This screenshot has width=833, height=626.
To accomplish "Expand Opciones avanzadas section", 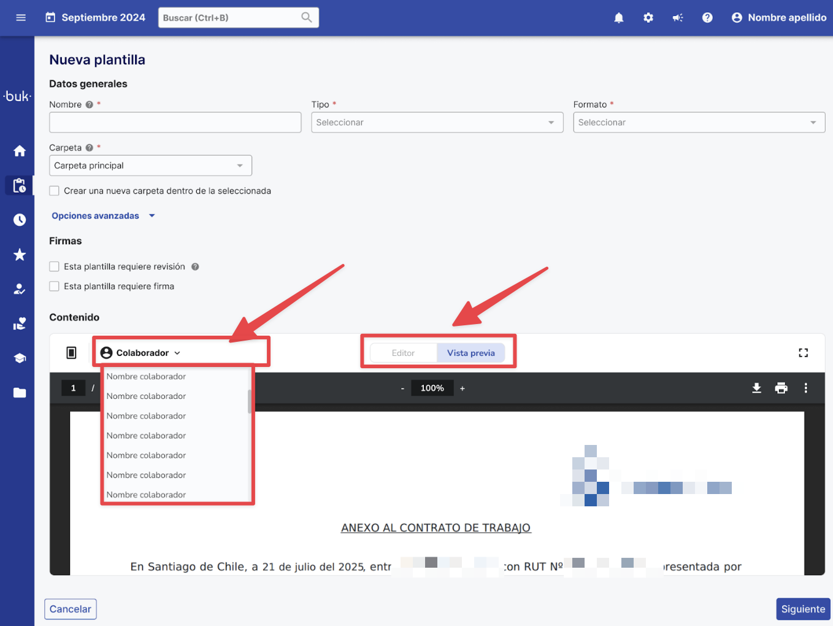I will pos(103,216).
